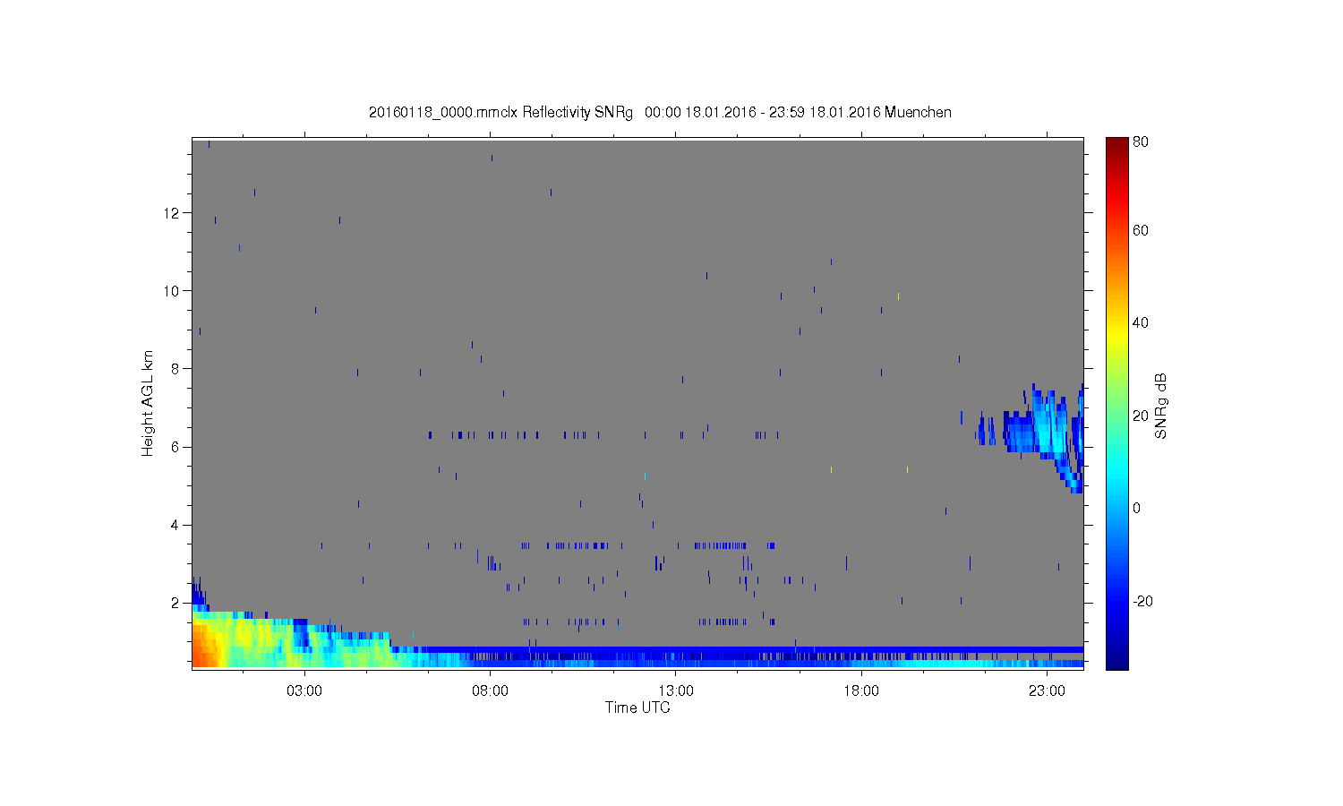Click the height tick label 12
This screenshot has height=806, width=1343.
[173, 212]
